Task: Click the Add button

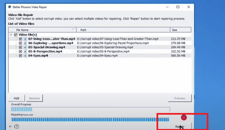Action: 16,98
